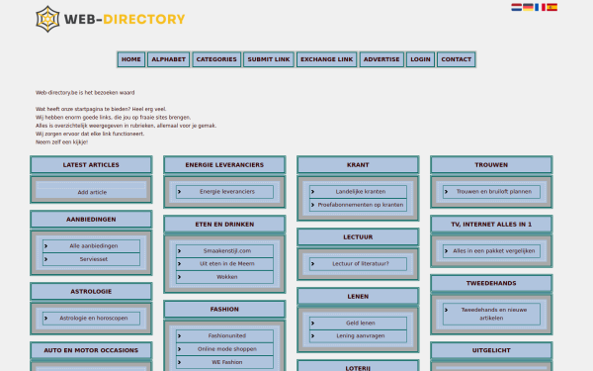Switch language via German flag

(x=528, y=7)
